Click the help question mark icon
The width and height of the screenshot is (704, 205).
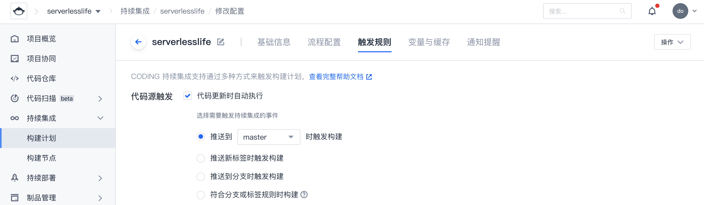(304, 195)
